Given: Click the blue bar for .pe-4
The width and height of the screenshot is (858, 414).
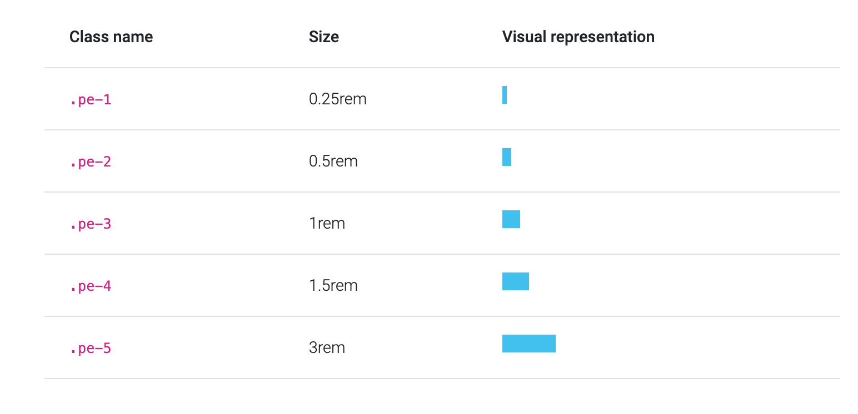Looking at the screenshot, I should (516, 281).
